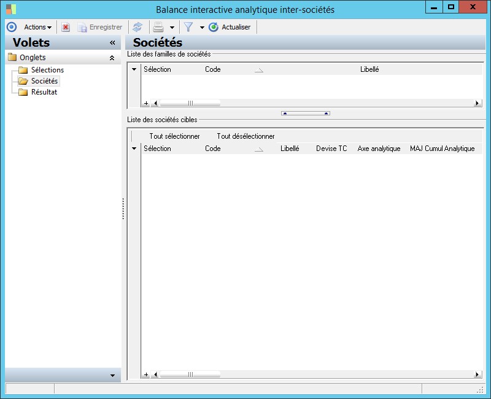Click left scroll arrow in families list
Screen dimensions: 491x399
click(x=155, y=103)
